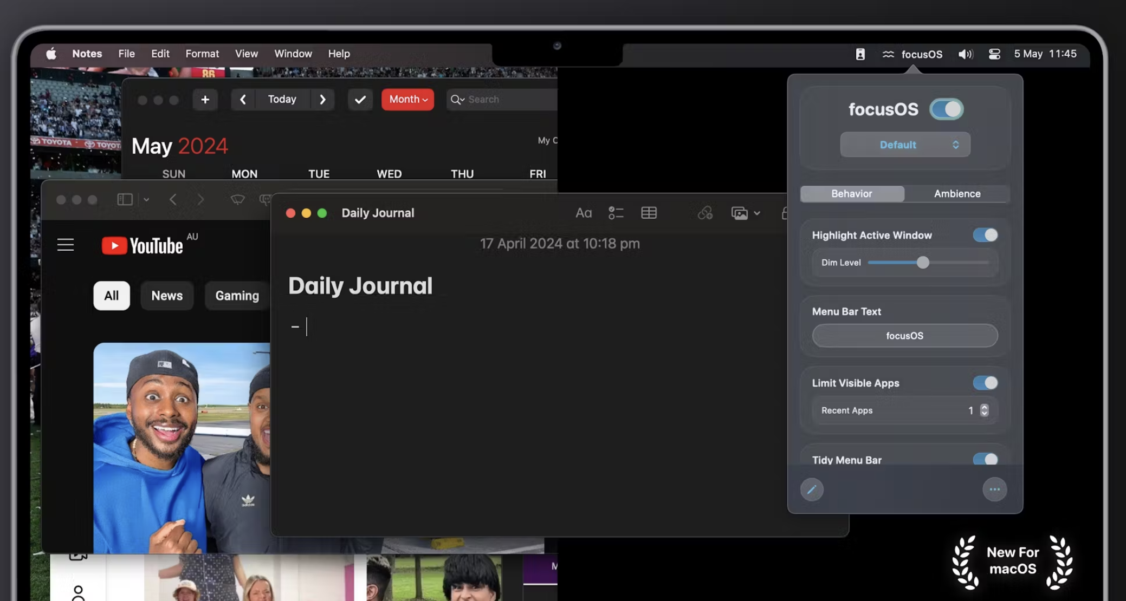Open the Notes text format Aa icon
This screenshot has width=1126, height=601.
[x=583, y=213]
